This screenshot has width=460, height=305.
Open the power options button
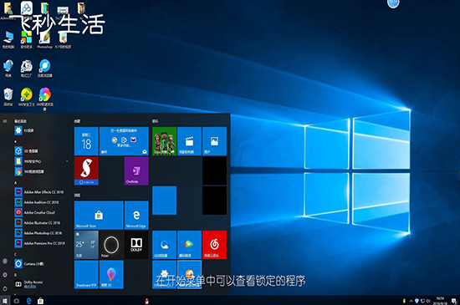pos(5,288)
